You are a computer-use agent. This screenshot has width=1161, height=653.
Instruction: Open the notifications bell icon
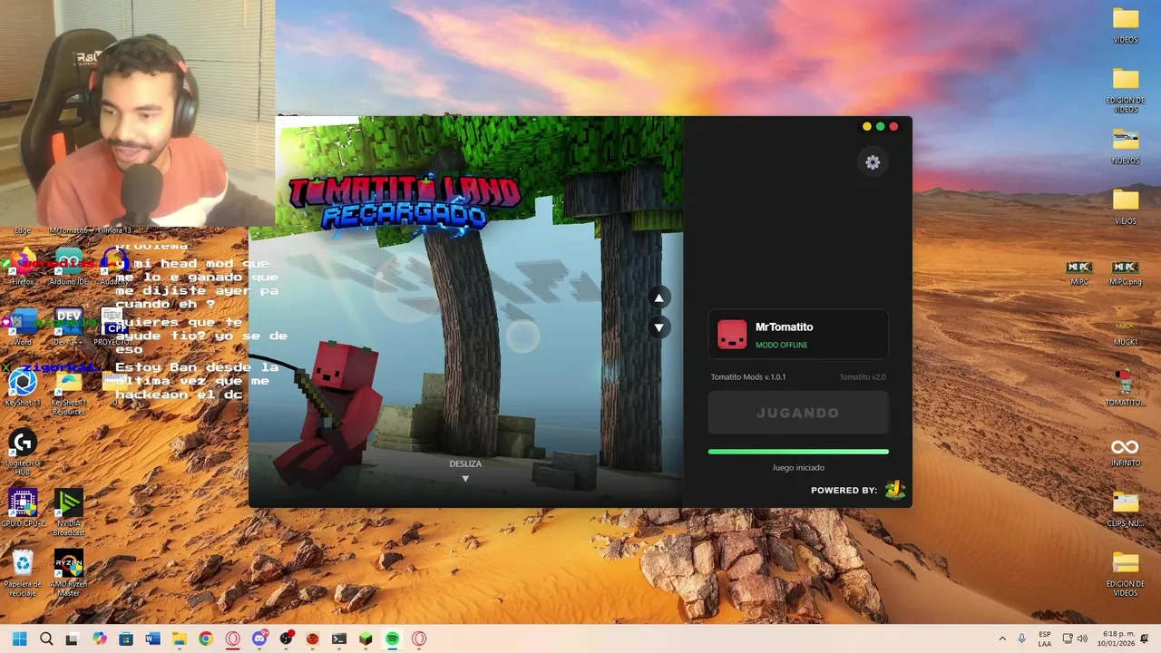1145,638
